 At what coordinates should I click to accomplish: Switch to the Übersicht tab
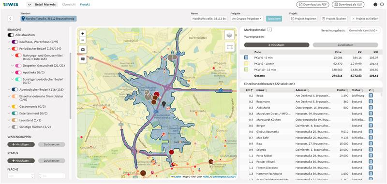(x=69, y=4)
